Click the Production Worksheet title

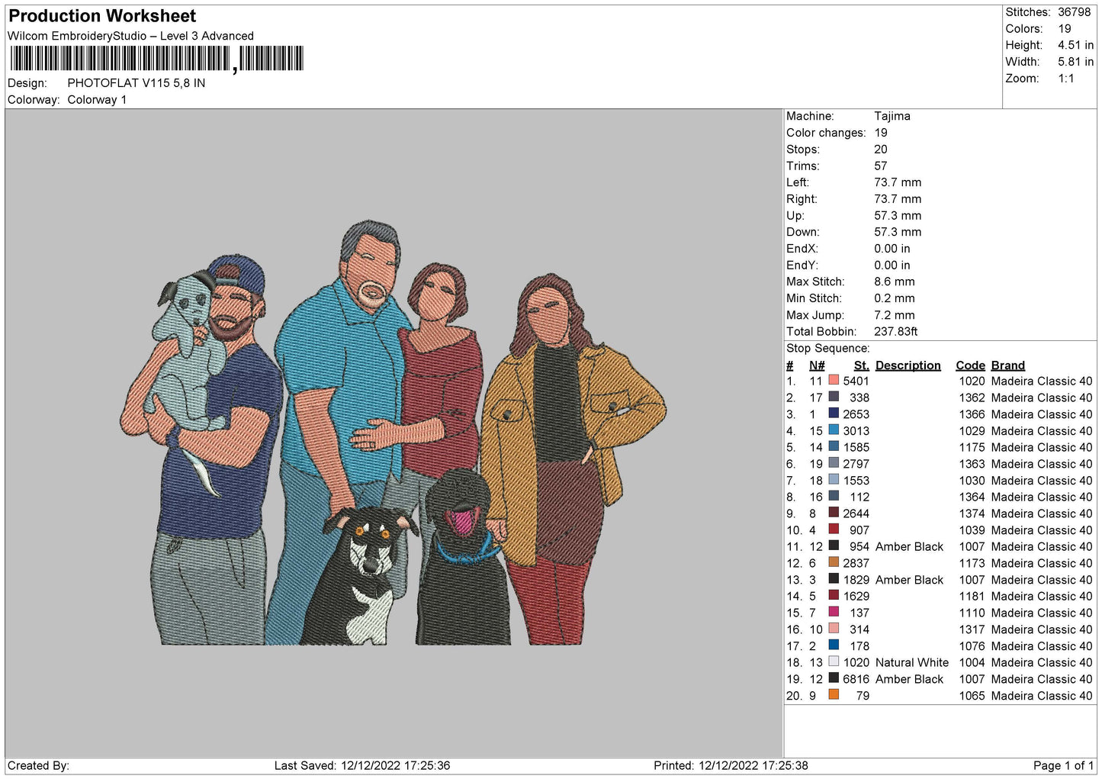pos(102,16)
